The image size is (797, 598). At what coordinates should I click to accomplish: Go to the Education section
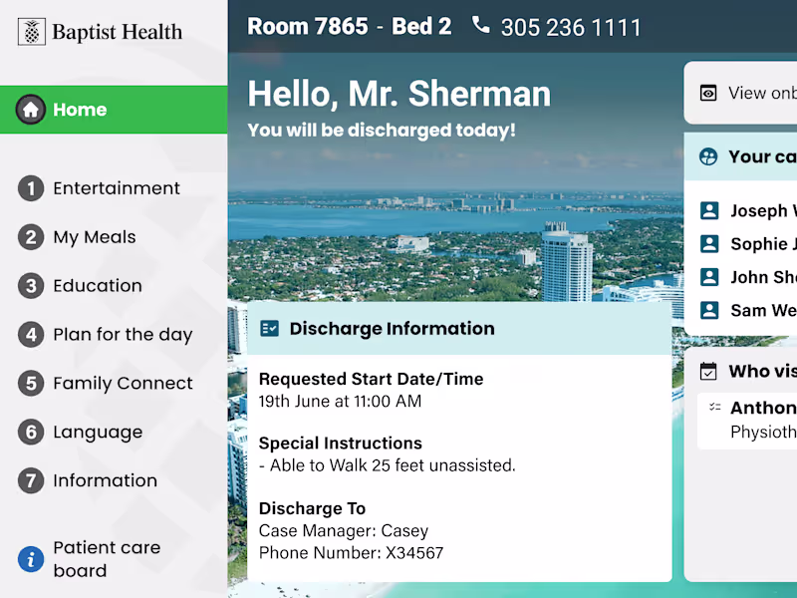point(97,286)
